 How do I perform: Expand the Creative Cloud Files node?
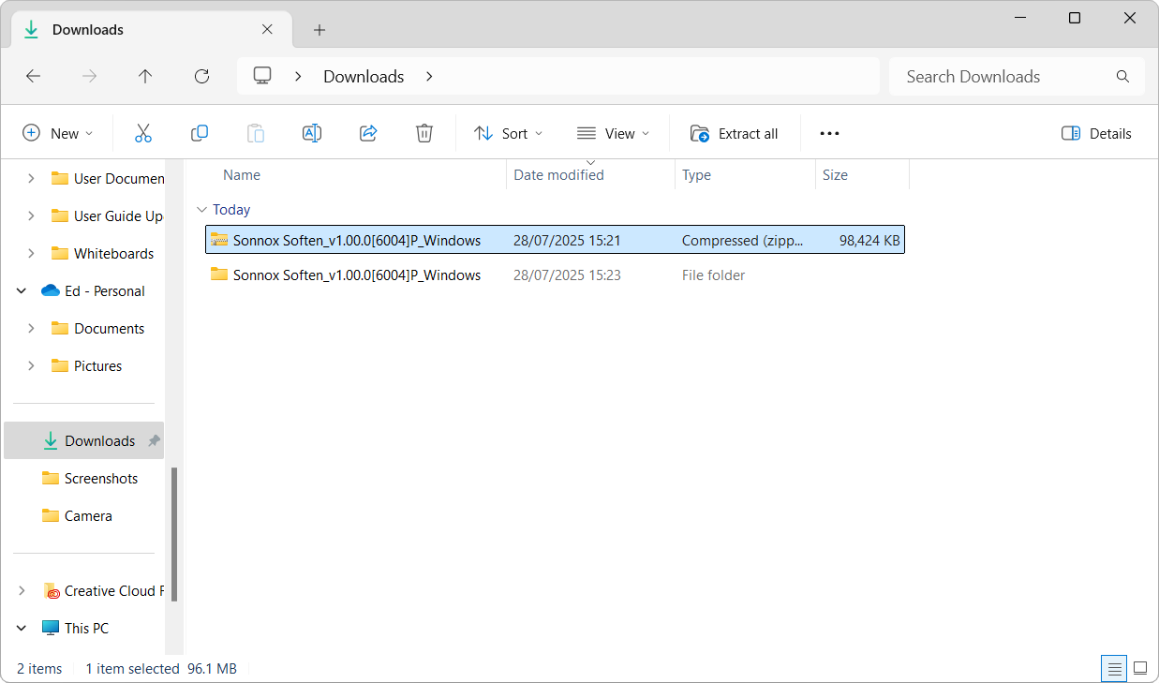click(22, 590)
